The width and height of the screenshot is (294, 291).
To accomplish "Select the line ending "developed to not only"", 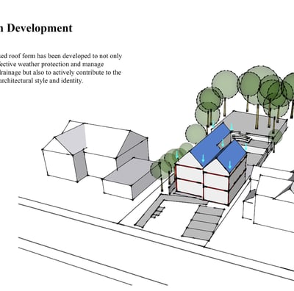I will 61,56.
